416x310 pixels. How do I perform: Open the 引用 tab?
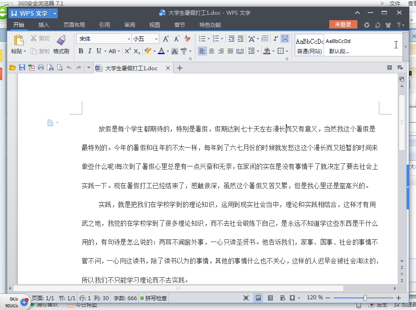point(105,25)
